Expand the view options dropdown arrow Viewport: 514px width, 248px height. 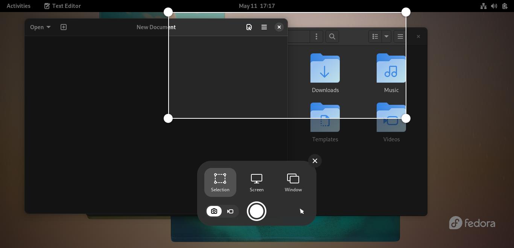(x=386, y=36)
